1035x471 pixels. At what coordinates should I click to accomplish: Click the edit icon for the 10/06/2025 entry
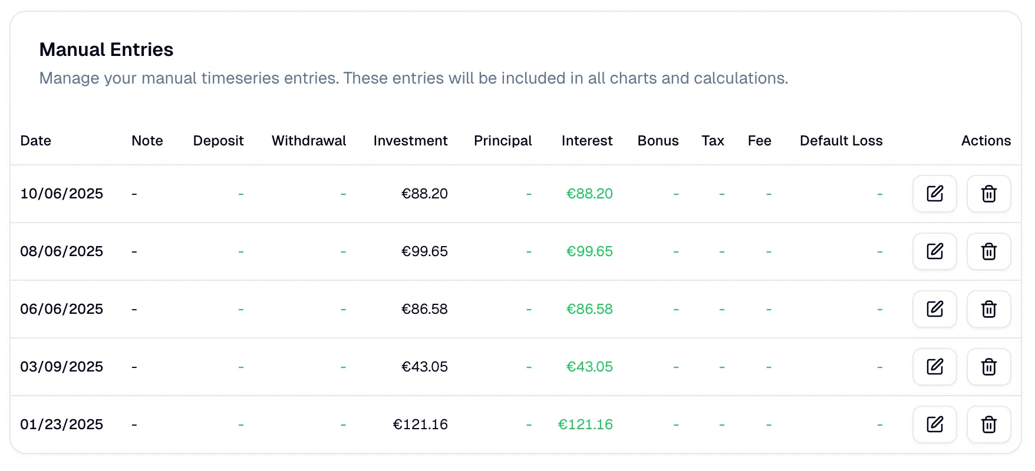(934, 194)
